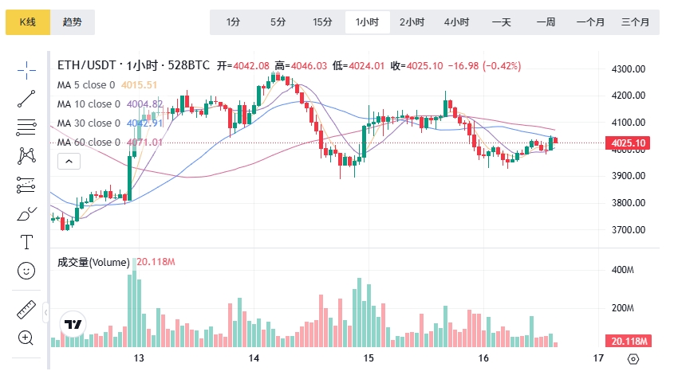Click the MA 5 close indicator label
The image size is (674, 379).
point(86,84)
